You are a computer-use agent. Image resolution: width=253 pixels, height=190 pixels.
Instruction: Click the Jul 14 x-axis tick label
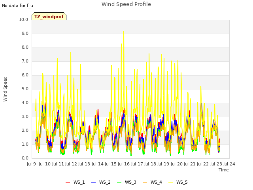point(97,164)
